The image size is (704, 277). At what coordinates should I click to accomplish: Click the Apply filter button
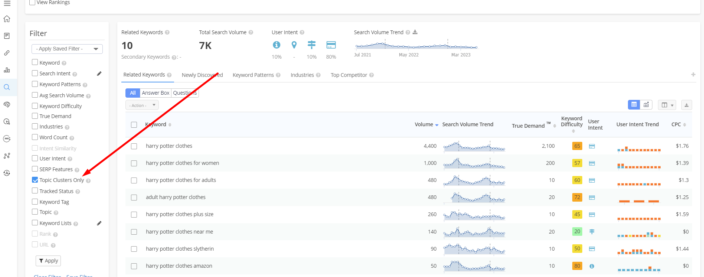[48, 261]
